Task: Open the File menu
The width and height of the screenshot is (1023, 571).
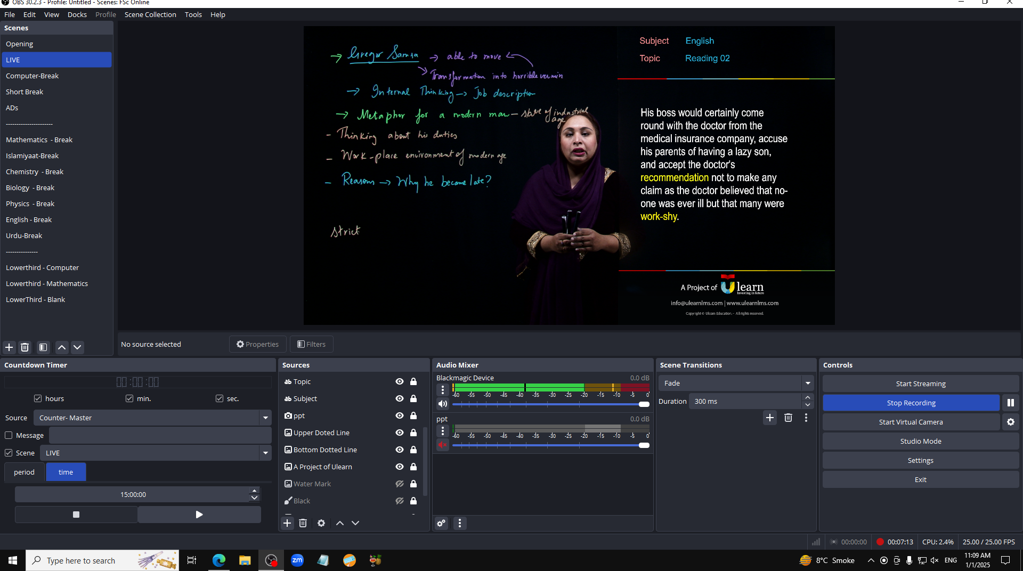Action: click(10, 14)
